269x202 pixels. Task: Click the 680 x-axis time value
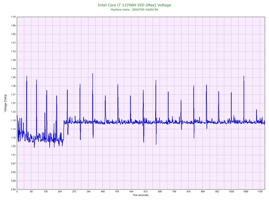click(x=160, y=192)
